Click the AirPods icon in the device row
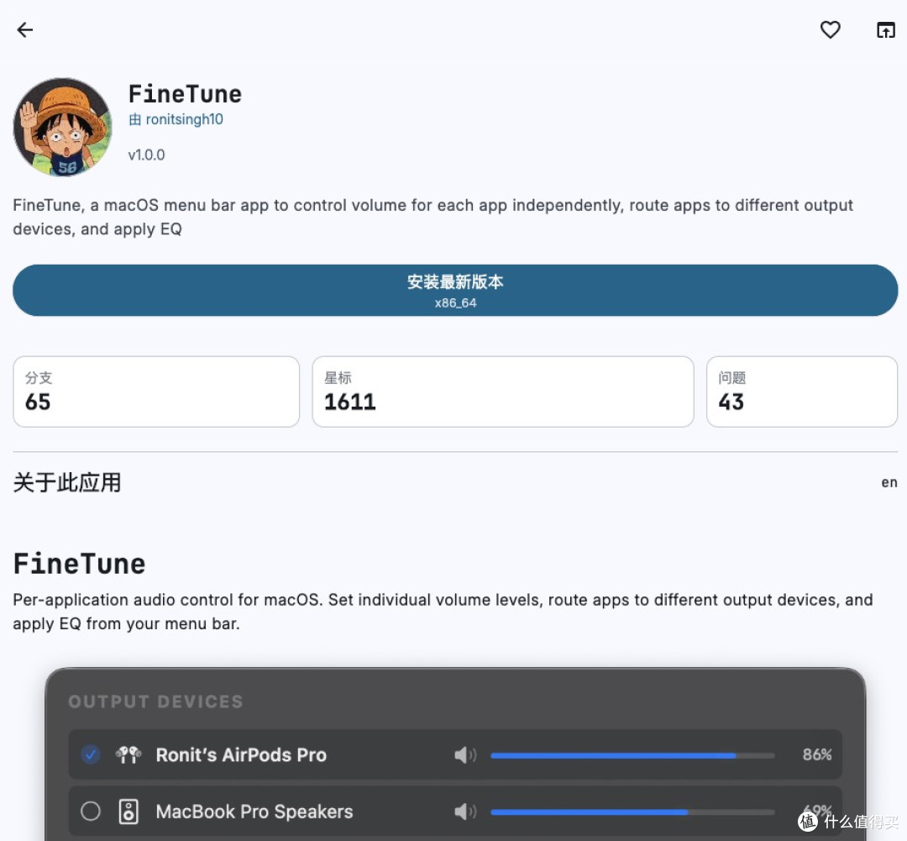Screen dimensions: 907x841 point(128,754)
